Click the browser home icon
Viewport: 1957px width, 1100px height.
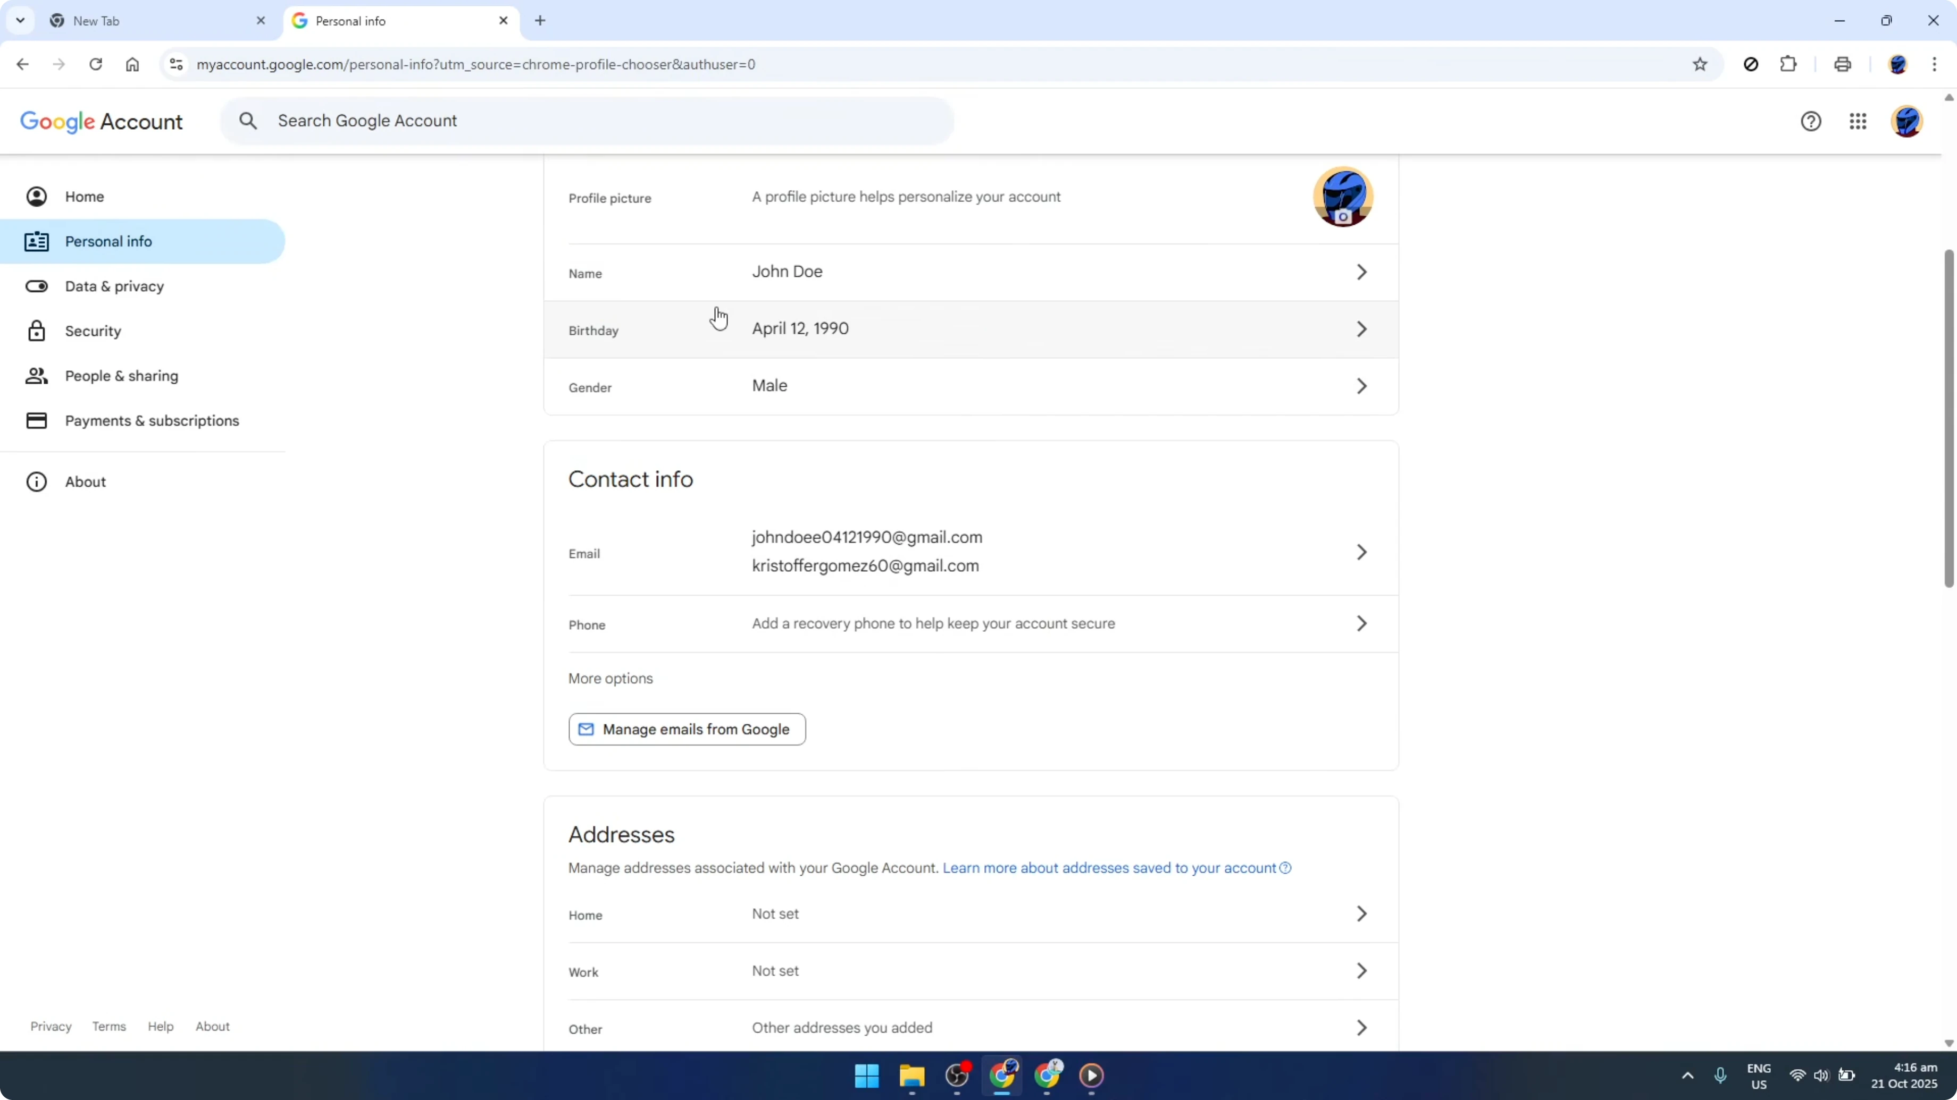click(x=132, y=64)
